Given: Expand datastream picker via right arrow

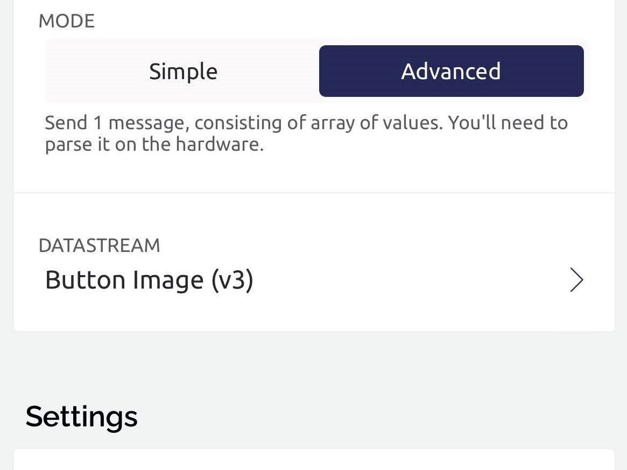Looking at the screenshot, I should pos(576,280).
